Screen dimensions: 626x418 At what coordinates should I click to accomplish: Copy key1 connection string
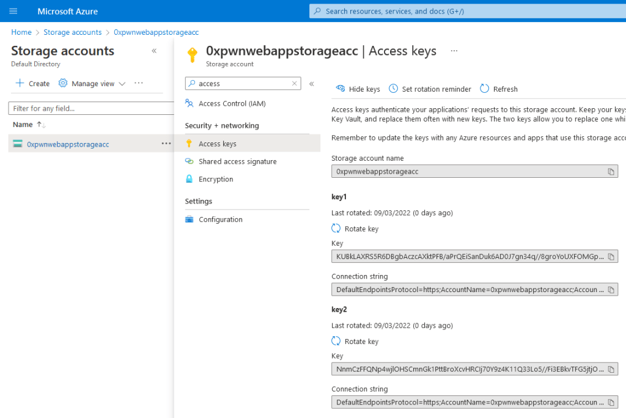pyautogui.click(x=611, y=289)
